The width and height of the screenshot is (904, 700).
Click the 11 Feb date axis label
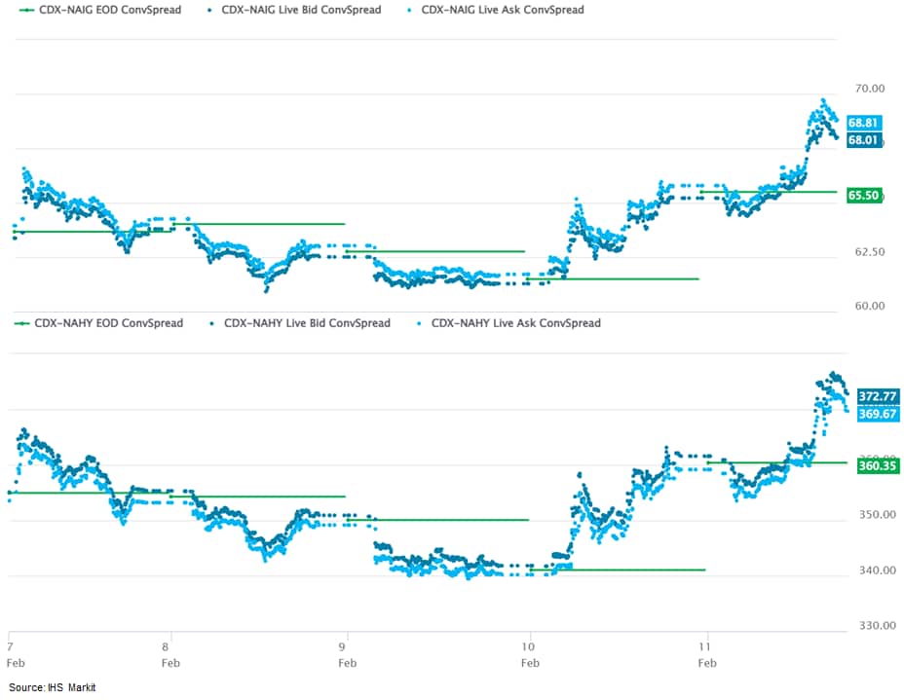pos(707,653)
